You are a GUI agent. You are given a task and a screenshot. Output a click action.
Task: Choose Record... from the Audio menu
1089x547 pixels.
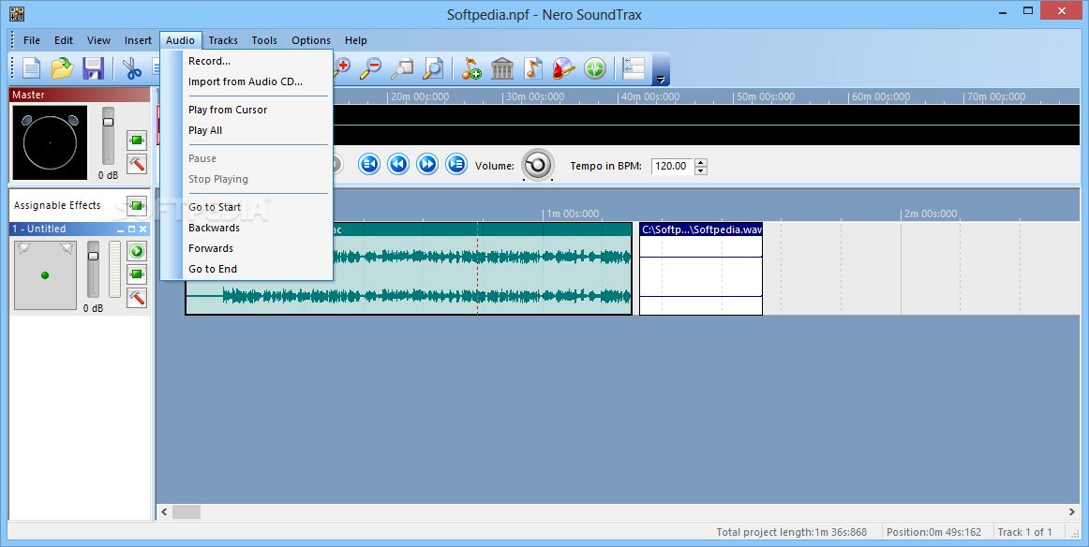(x=246, y=61)
